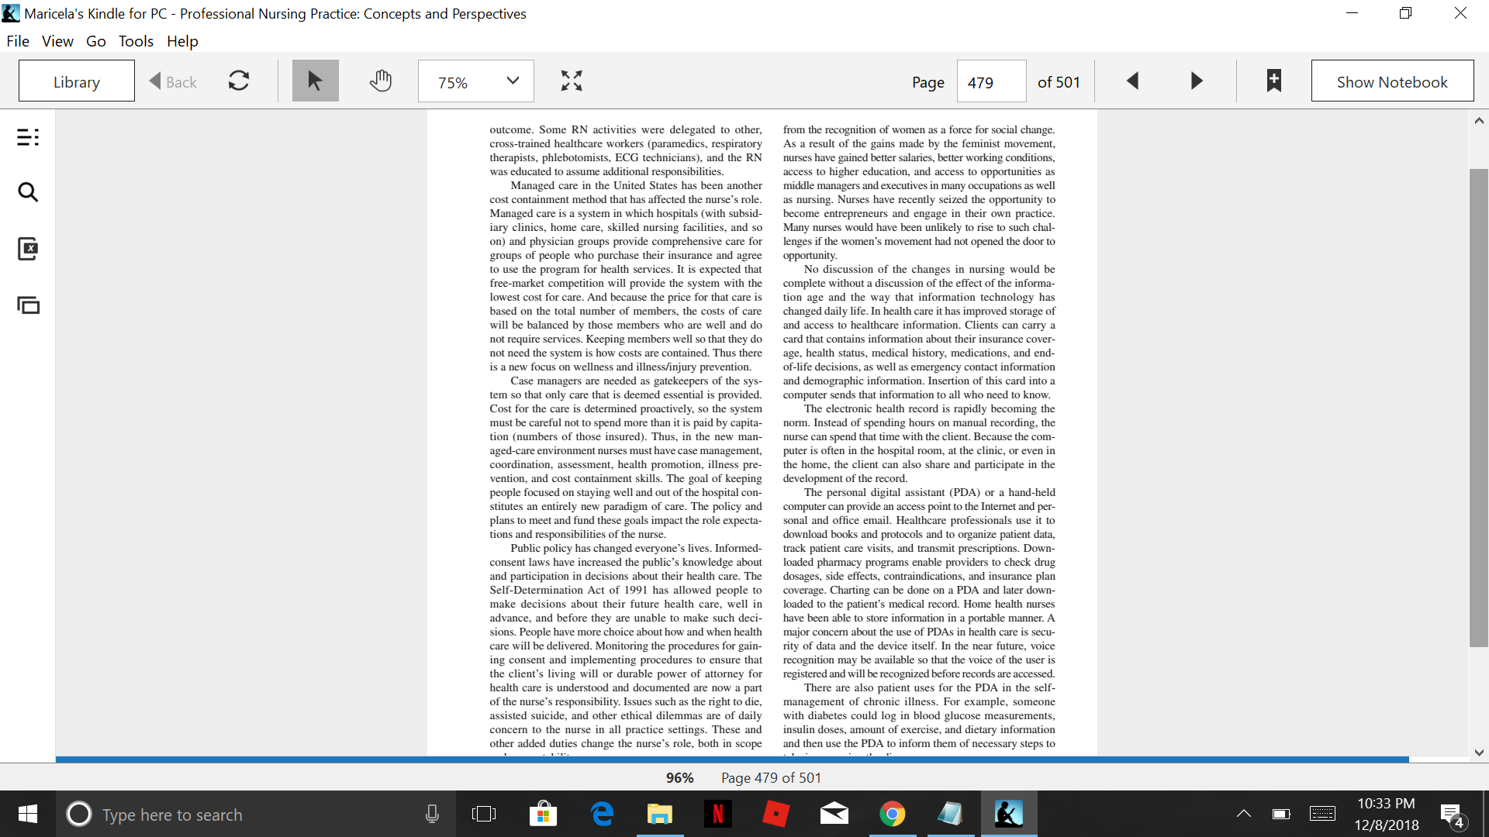Open the table of contents sidebar icon
Image resolution: width=1489 pixels, height=837 pixels.
coord(28,137)
